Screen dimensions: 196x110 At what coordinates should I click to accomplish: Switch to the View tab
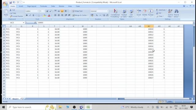pos(70,6)
